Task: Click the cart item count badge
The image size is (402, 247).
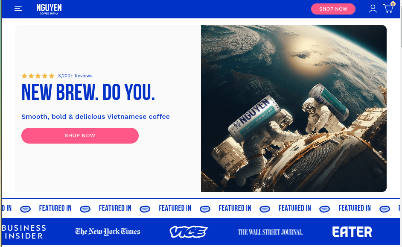Action: (393, 4)
